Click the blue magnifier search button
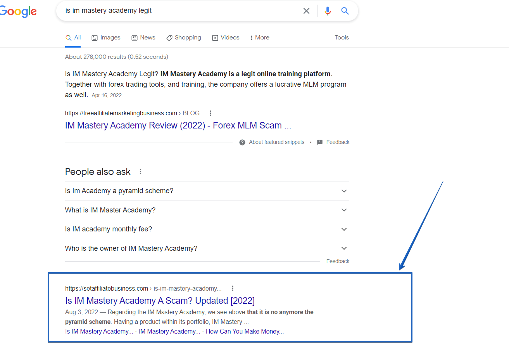Viewport: 509px width, 344px height. point(345,11)
